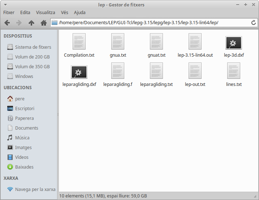The height and width of the screenshot is (200, 259).
Task: Click the Escriptori desktop icon
Action: click(10, 108)
